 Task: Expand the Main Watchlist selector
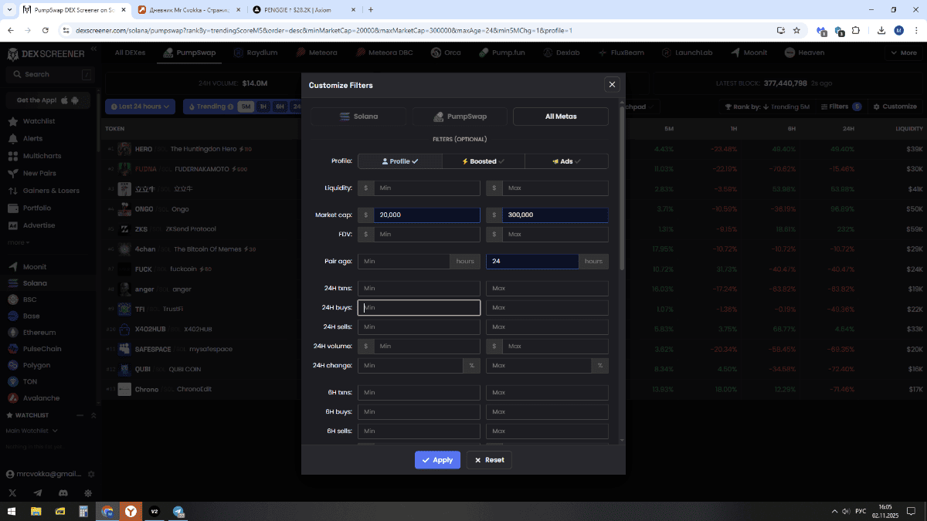[32, 431]
